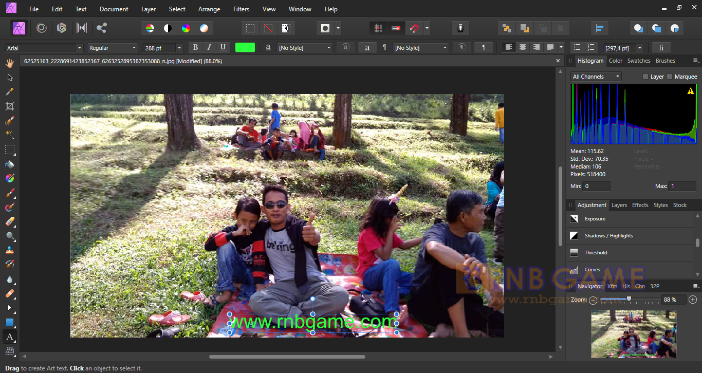Switch to the Swatches tab
The image size is (702, 373).
coord(639,61)
